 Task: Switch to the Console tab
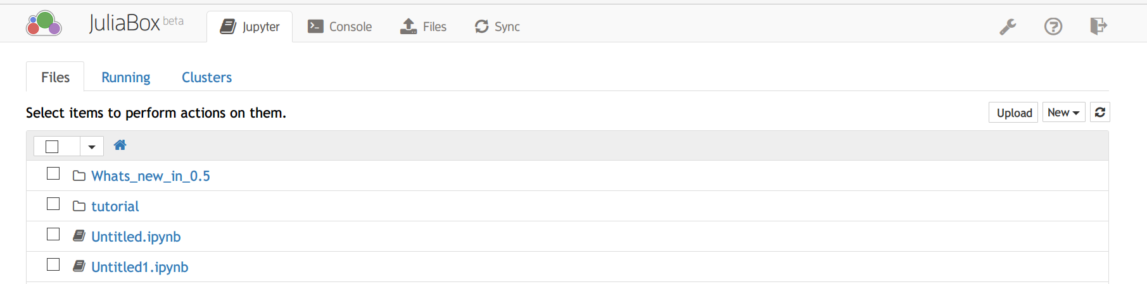pos(340,27)
